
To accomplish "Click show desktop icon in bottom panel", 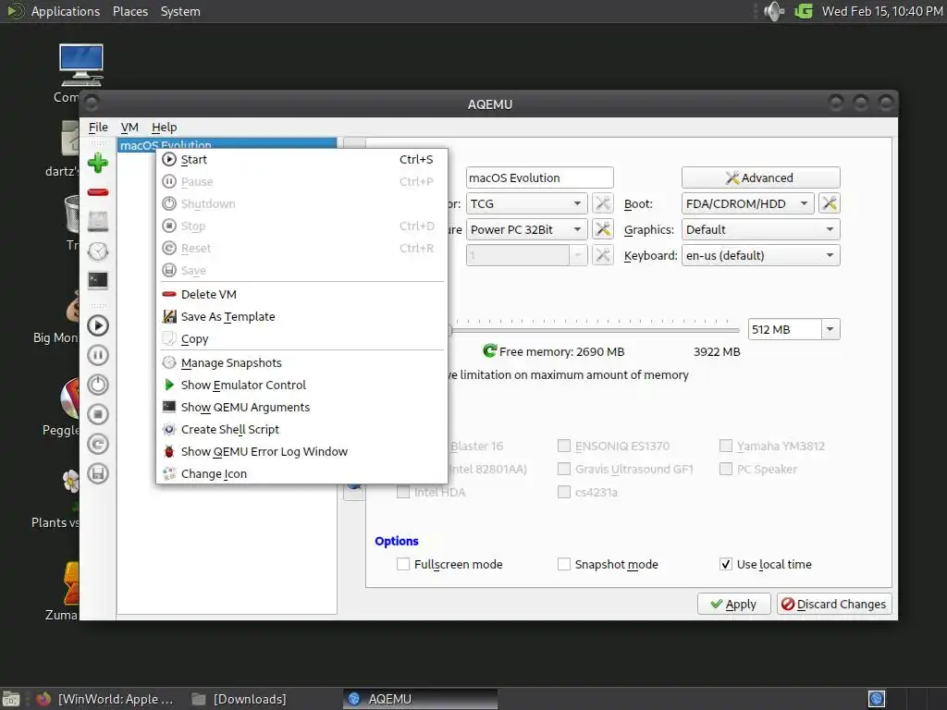I will point(11,699).
